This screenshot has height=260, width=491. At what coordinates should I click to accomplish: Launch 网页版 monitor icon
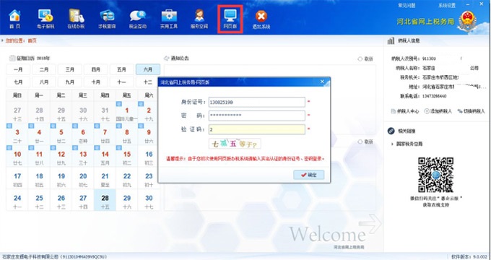(x=230, y=19)
